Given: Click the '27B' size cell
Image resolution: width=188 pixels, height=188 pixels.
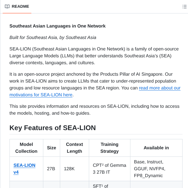Looking at the screenshot, I should coord(52,169).
